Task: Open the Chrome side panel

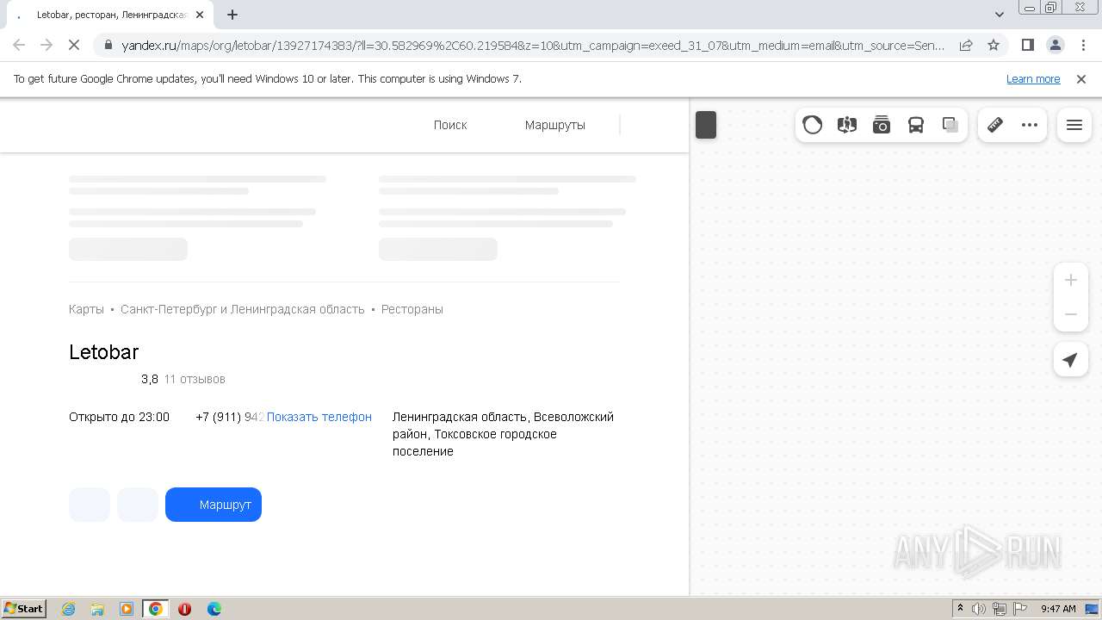Action: coord(1027,45)
